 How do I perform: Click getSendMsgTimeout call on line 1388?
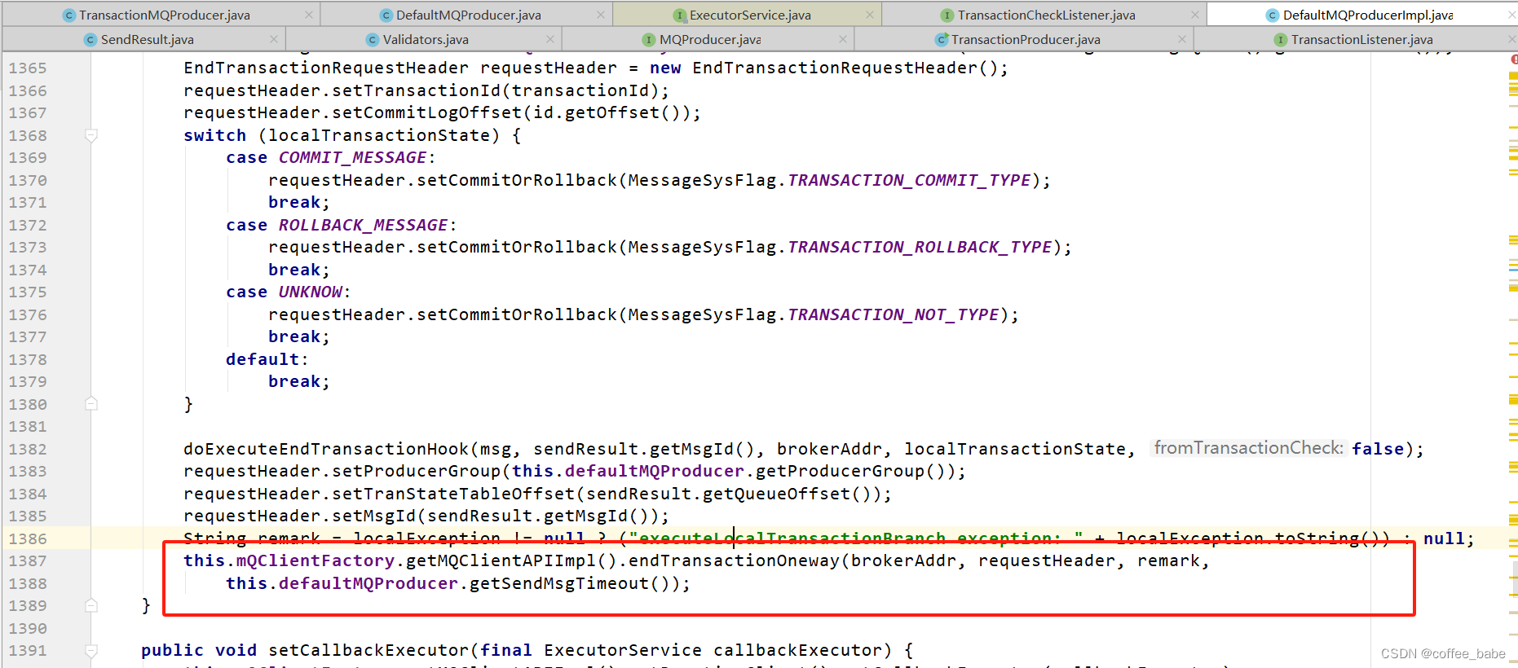point(559,583)
